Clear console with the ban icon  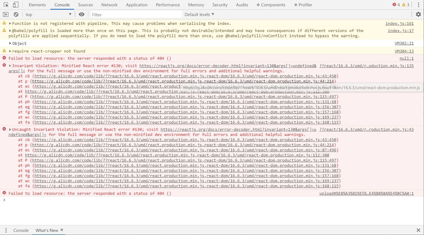coord(16,15)
